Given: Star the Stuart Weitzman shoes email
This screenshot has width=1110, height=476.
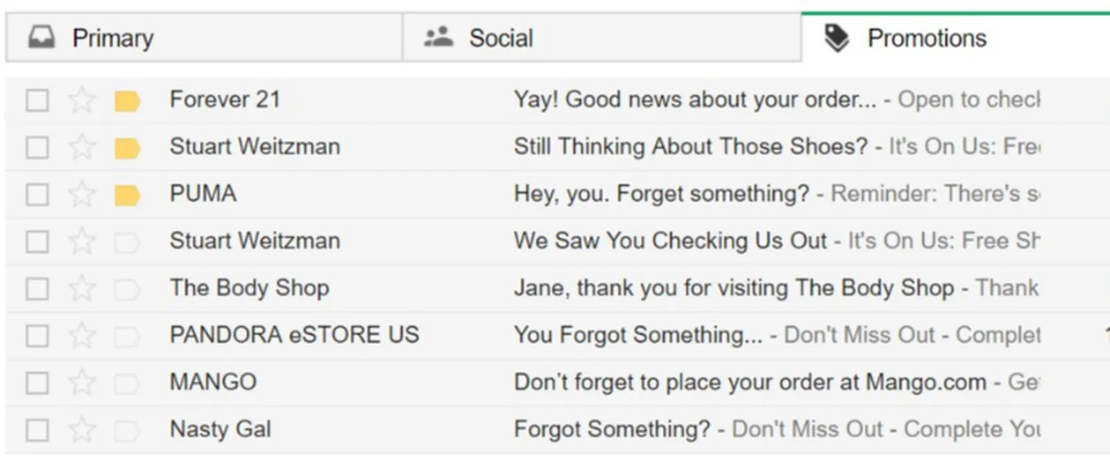Looking at the screenshot, I should (x=81, y=147).
